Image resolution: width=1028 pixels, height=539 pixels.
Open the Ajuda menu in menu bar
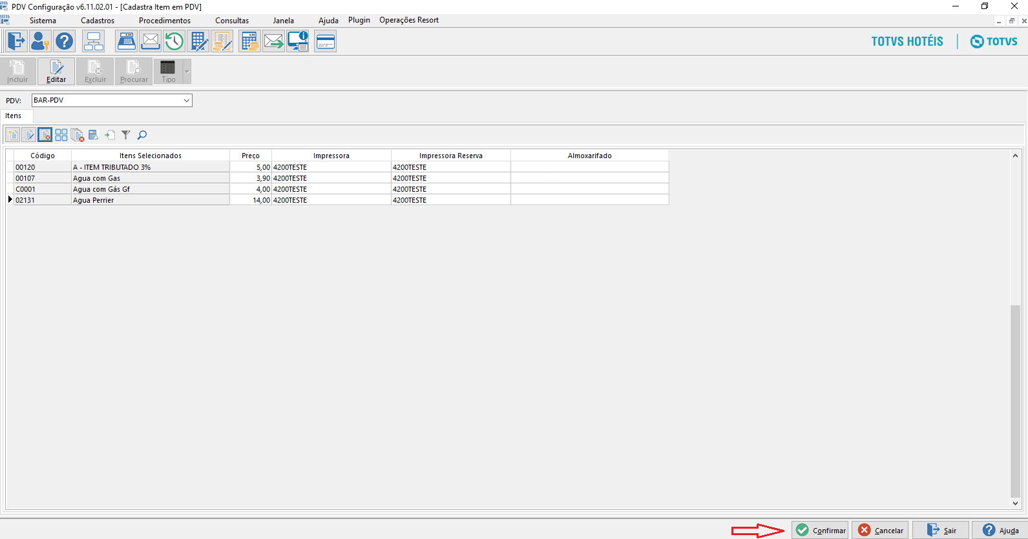coord(328,21)
